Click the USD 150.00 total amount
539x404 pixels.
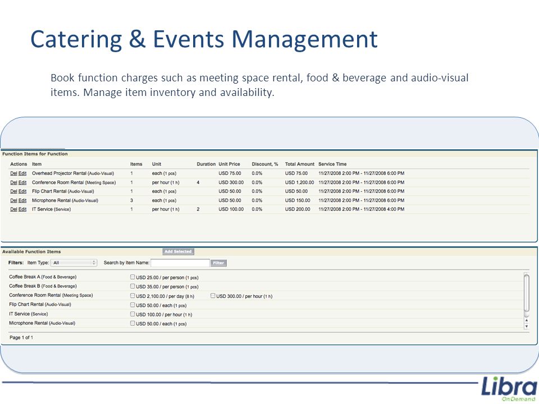tap(298, 200)
